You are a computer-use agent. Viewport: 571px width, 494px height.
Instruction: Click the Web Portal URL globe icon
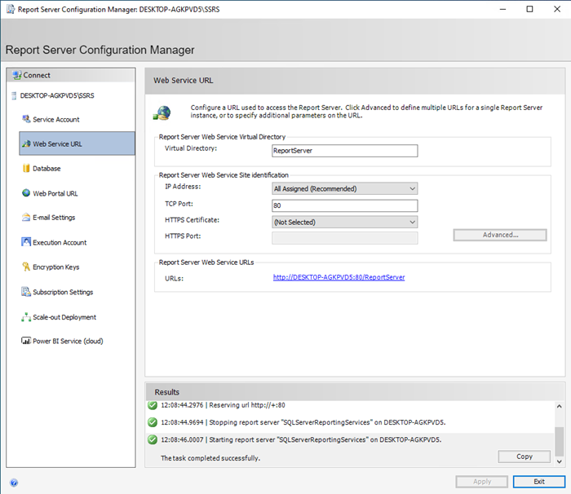pos(26,193)
